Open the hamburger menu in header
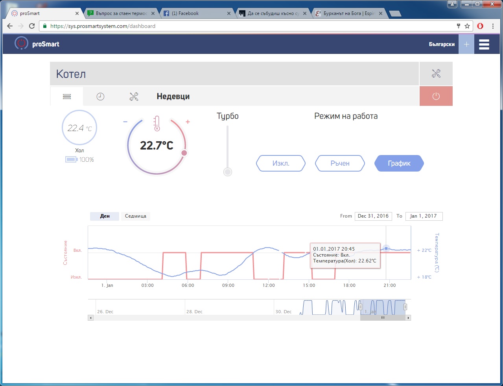The width and height of the screenshot is (503, 386). (484, 44)
